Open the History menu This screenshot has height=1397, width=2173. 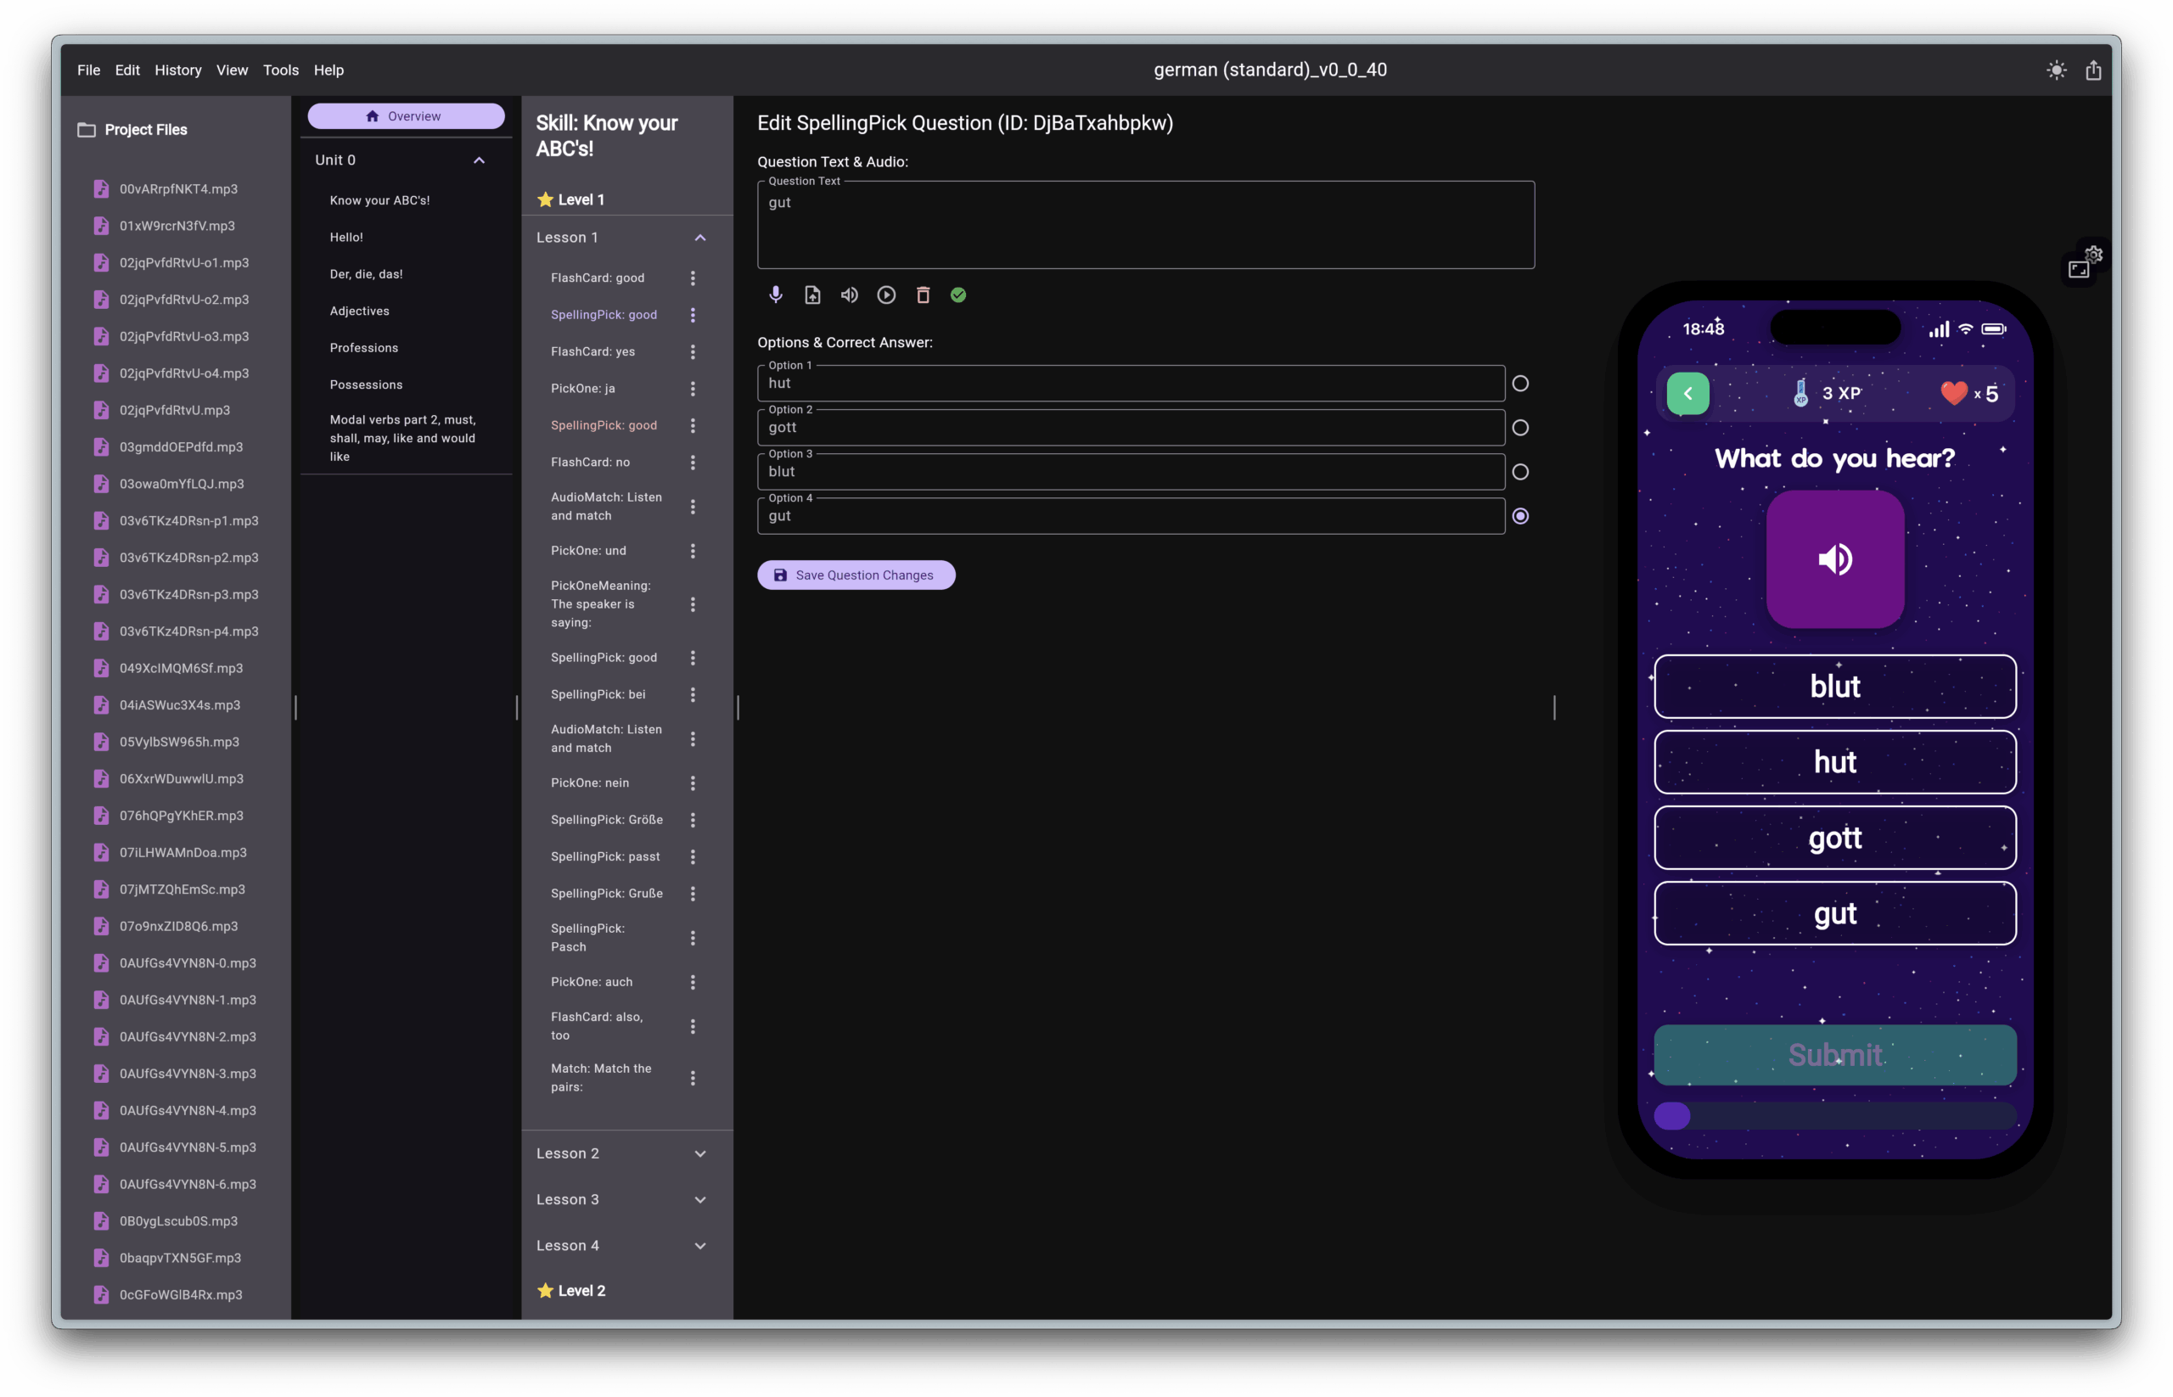(x=178, y=70)
